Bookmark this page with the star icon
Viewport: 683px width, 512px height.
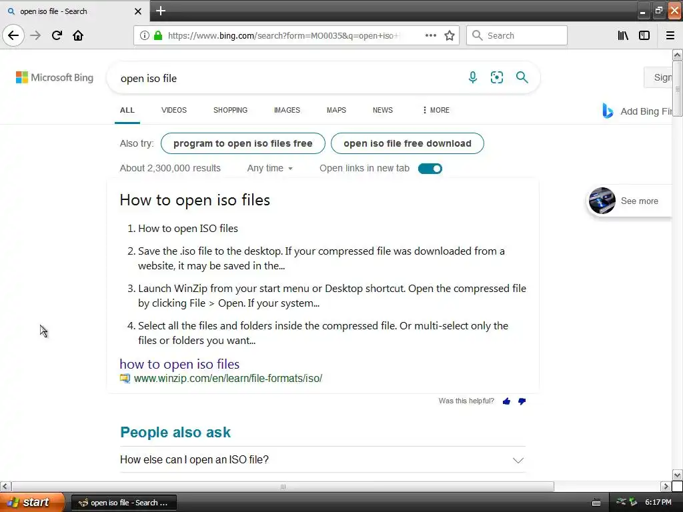(450, 35)
